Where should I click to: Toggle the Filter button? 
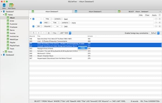[x=55, y=33]
